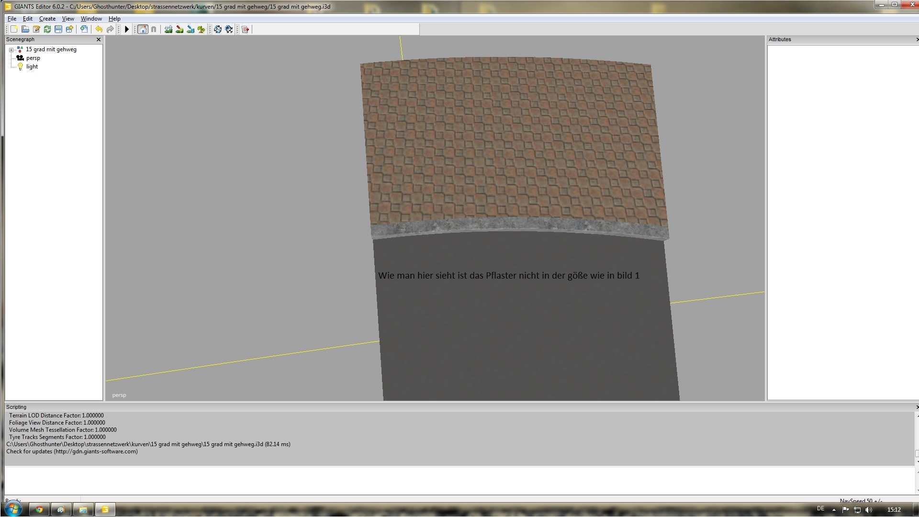Click the Save floppy disk icon
Viewport: 919px width, 517px height.
tap(58, 29)
